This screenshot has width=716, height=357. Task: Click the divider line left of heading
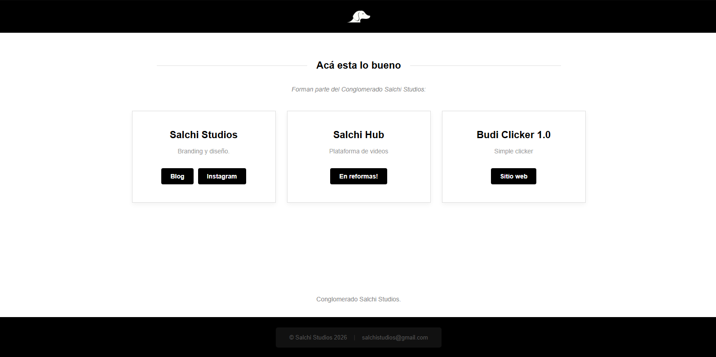click(232, 65)
